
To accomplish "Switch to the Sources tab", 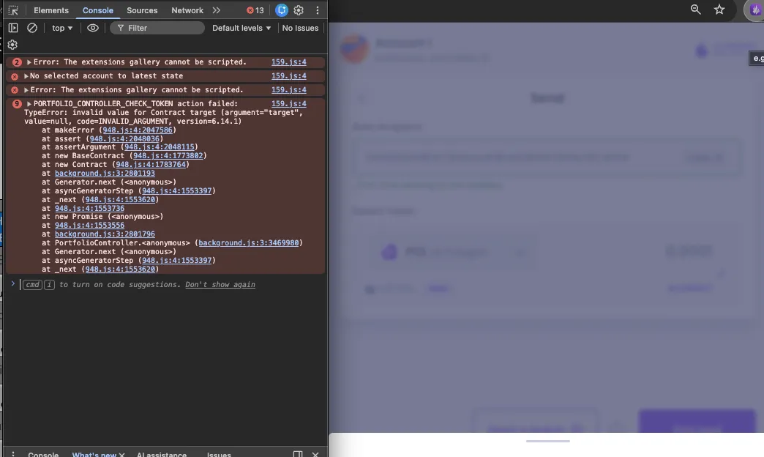I will pyautogui.click(x=142, y=10).
